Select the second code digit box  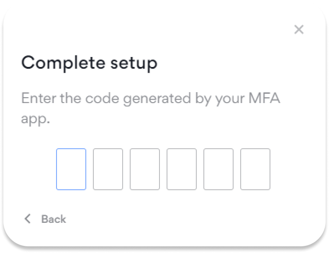click(108, 169)
